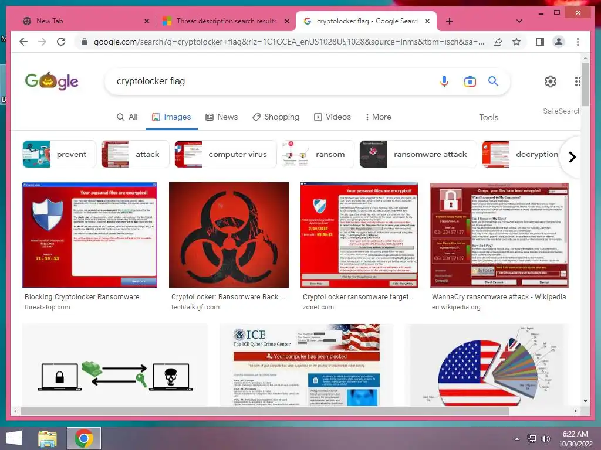Open the US flag pie chart image

[x=489, y=366]
